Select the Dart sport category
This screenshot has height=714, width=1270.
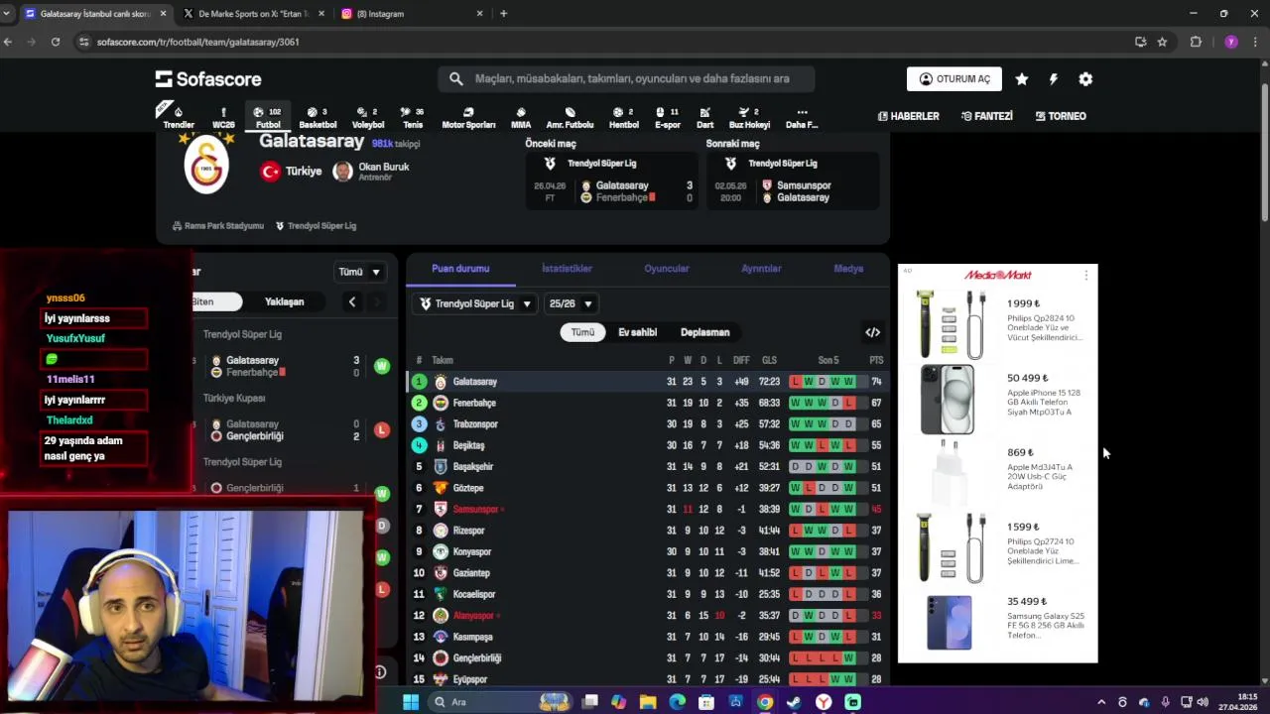click(x=705, y=117)
